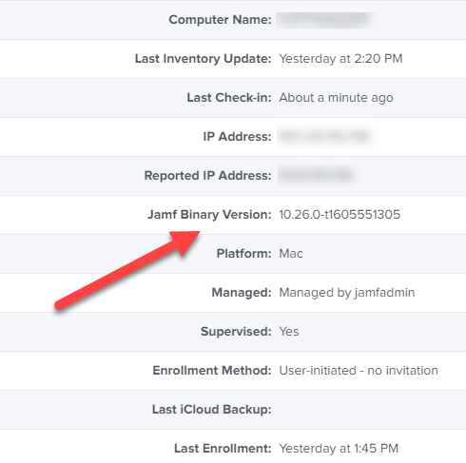Click the IP Address label

click(237, 137)
